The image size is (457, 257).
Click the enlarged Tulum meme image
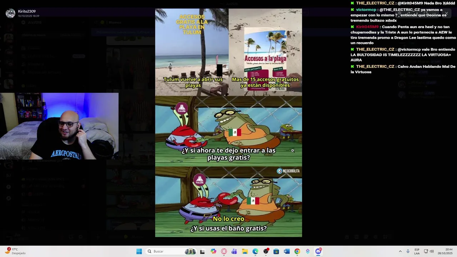[x=228, y=123]
